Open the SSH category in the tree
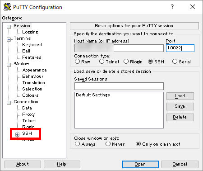Image resolution: width=203 pixels, height=171 pixels. [x=27, y=133]
